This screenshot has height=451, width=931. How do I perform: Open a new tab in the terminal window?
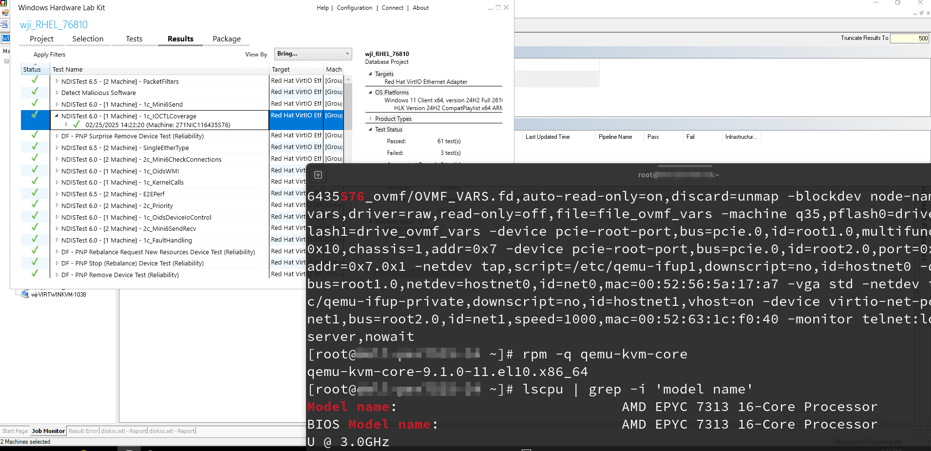[x=318, y=175]
